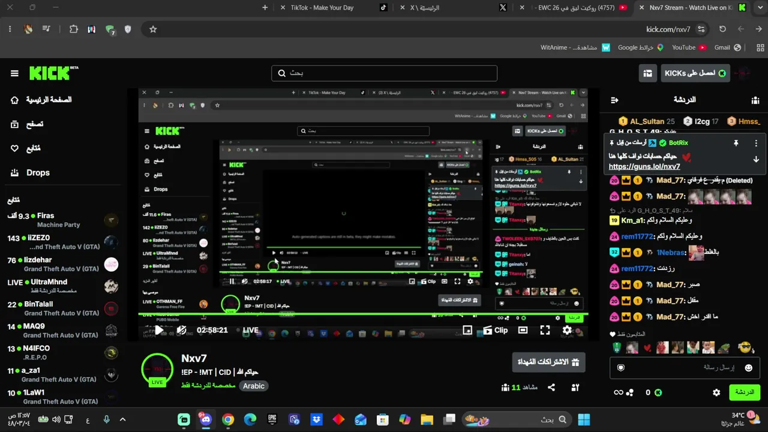Screen dimensions: 768x432
Task: Collapse the chat panel with arrow icon
Action: click(x=614, y=100)
